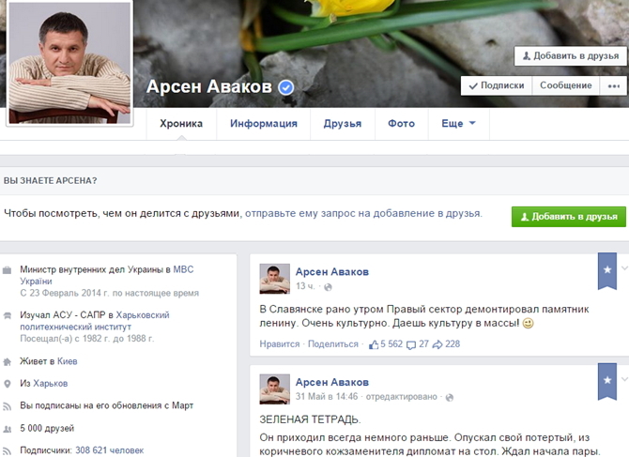Click Поделиться under the Славянск post
The image size is (629, 457).
[333, 344]
